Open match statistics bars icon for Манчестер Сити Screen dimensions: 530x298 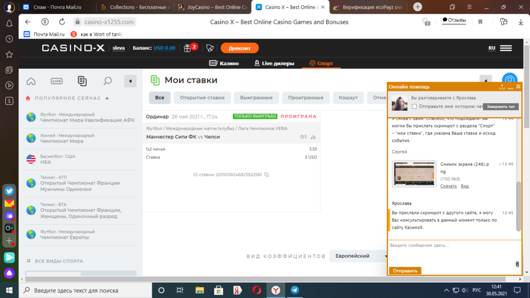click(x=313, y=137)
